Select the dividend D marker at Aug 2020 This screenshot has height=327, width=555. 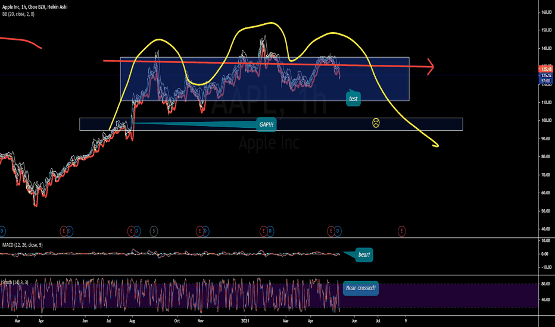(x=137, y=231)
